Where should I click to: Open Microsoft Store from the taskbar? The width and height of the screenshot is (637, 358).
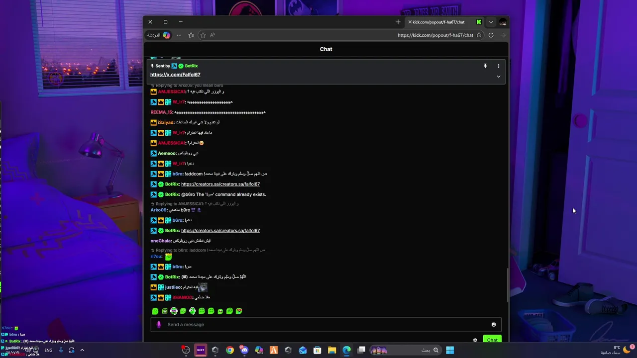click(317, 350)
